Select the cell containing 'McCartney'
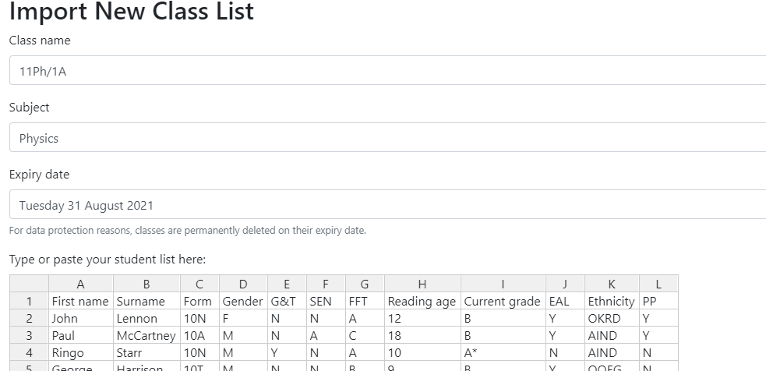The width and height of the screenshot is (766, 371). click(x=146, y=335)
